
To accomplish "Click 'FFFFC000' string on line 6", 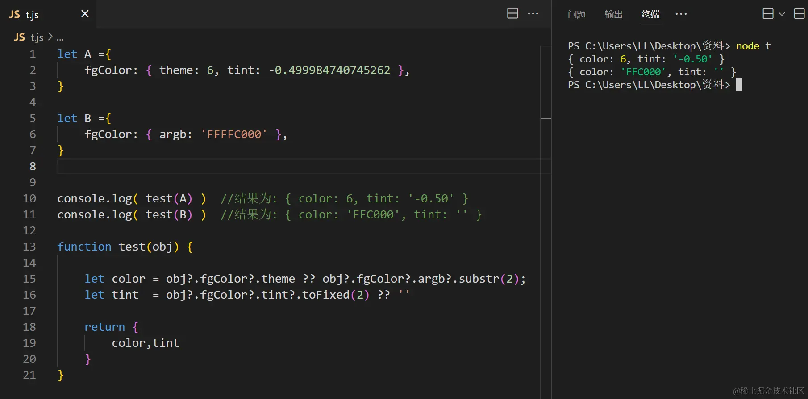I will (234, 134).
